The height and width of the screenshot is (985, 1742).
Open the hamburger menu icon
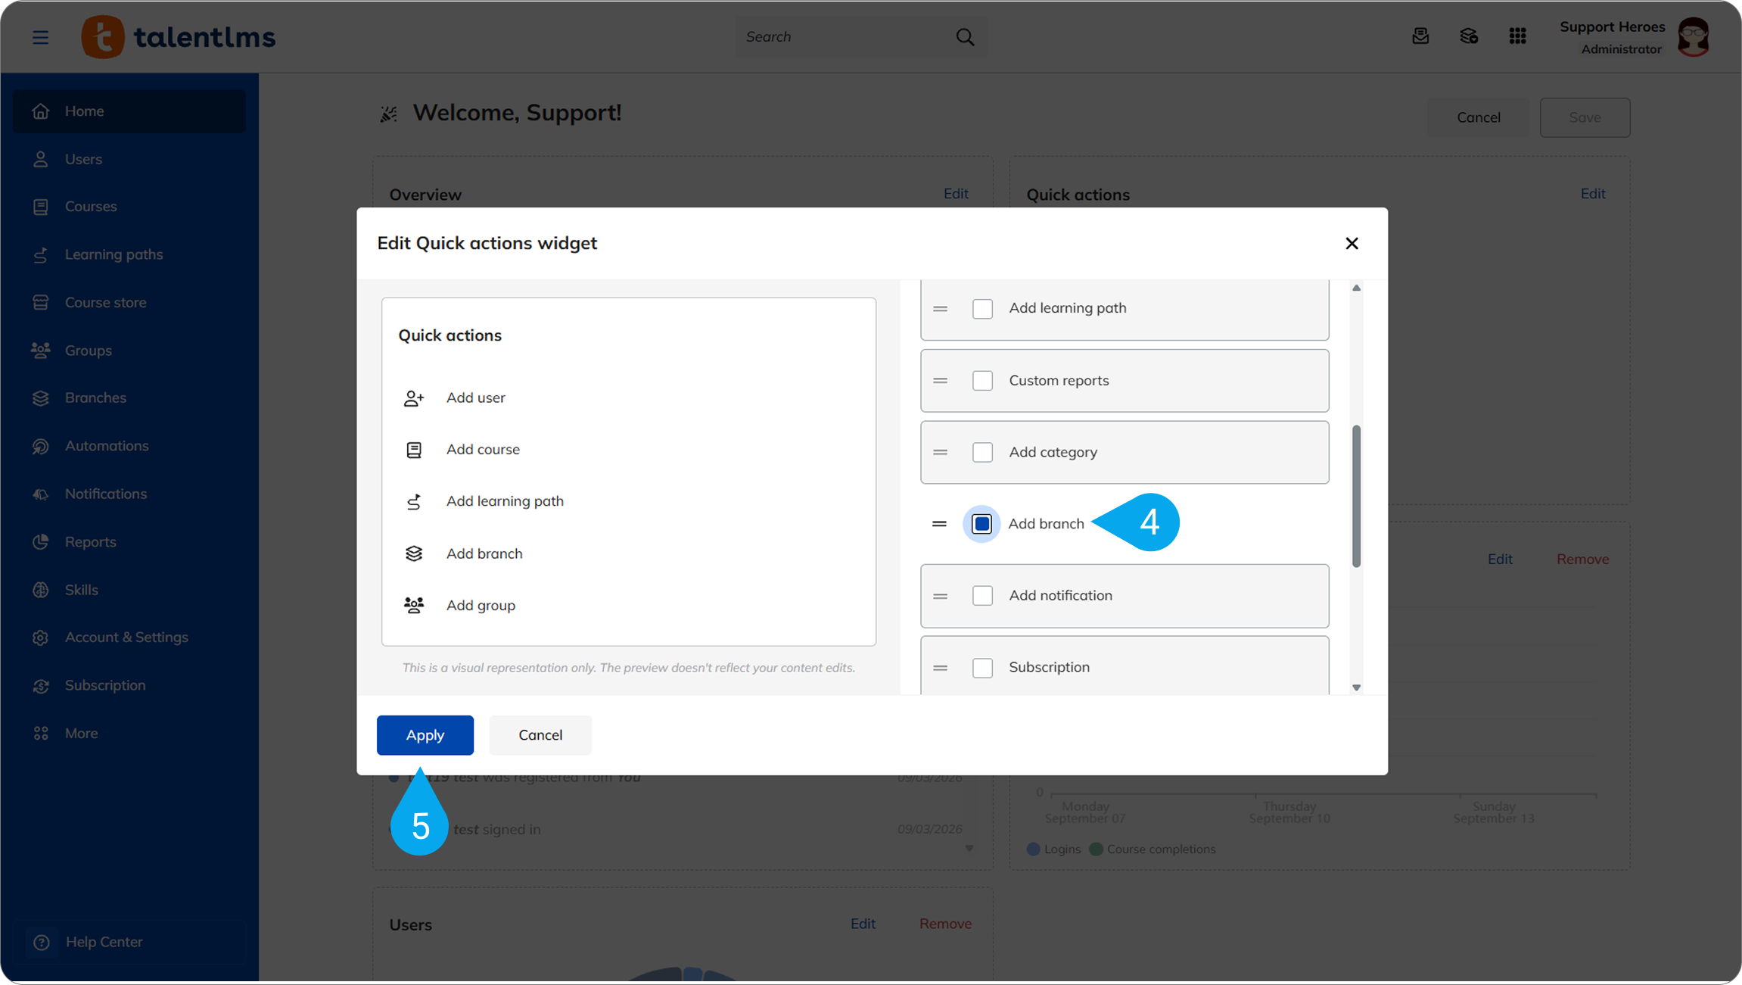pyautogui.click(x=41, y=37)
